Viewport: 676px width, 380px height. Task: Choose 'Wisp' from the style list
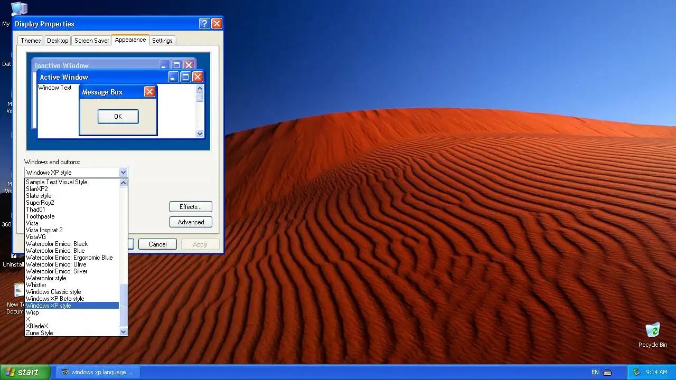pyautogui.click(x=72, y=312)
